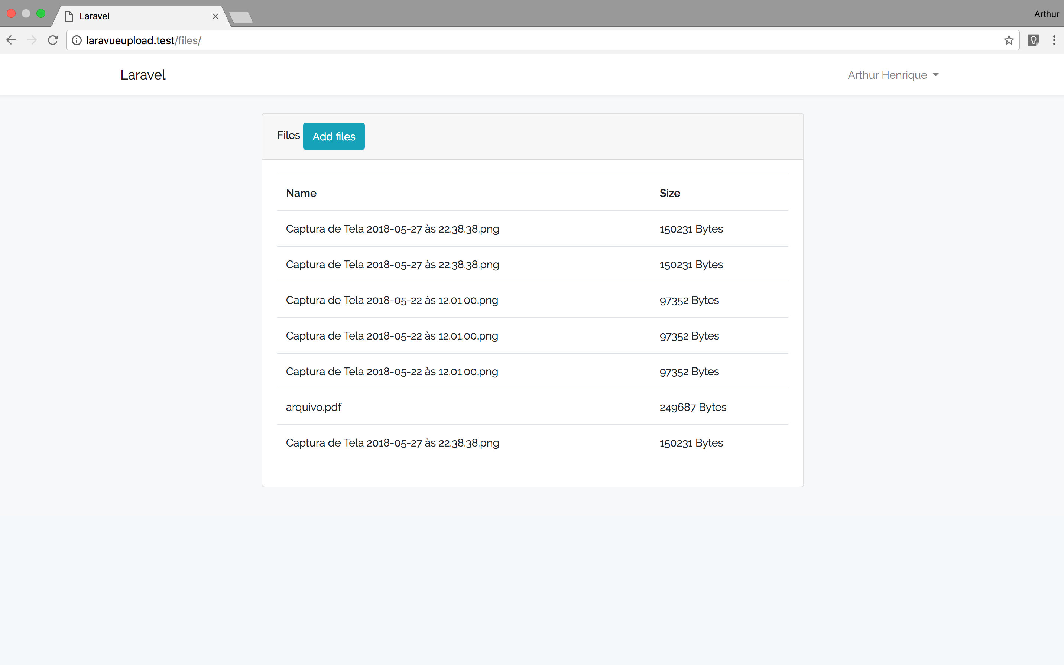
Task: Select the Laravel browser tab
Action: 141,16
